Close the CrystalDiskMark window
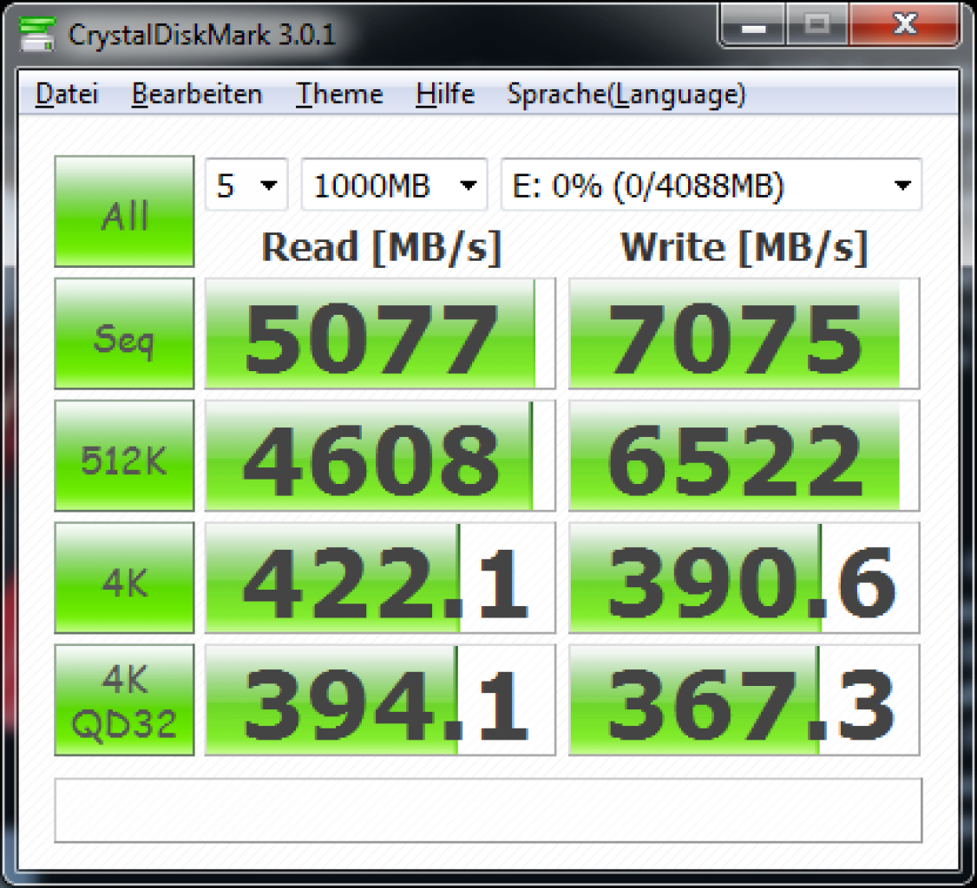Image resolution: width=977 pixels, height=888 pixels. [x=904, y=25]
